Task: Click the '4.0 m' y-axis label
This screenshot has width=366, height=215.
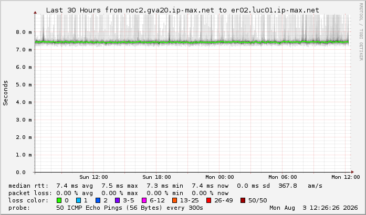Action: (x=24, y=102)
